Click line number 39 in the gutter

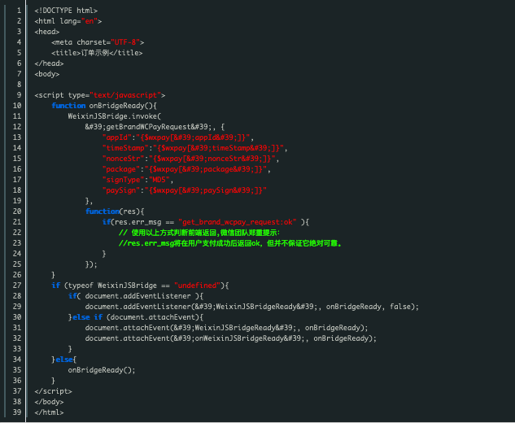(17, 412)
